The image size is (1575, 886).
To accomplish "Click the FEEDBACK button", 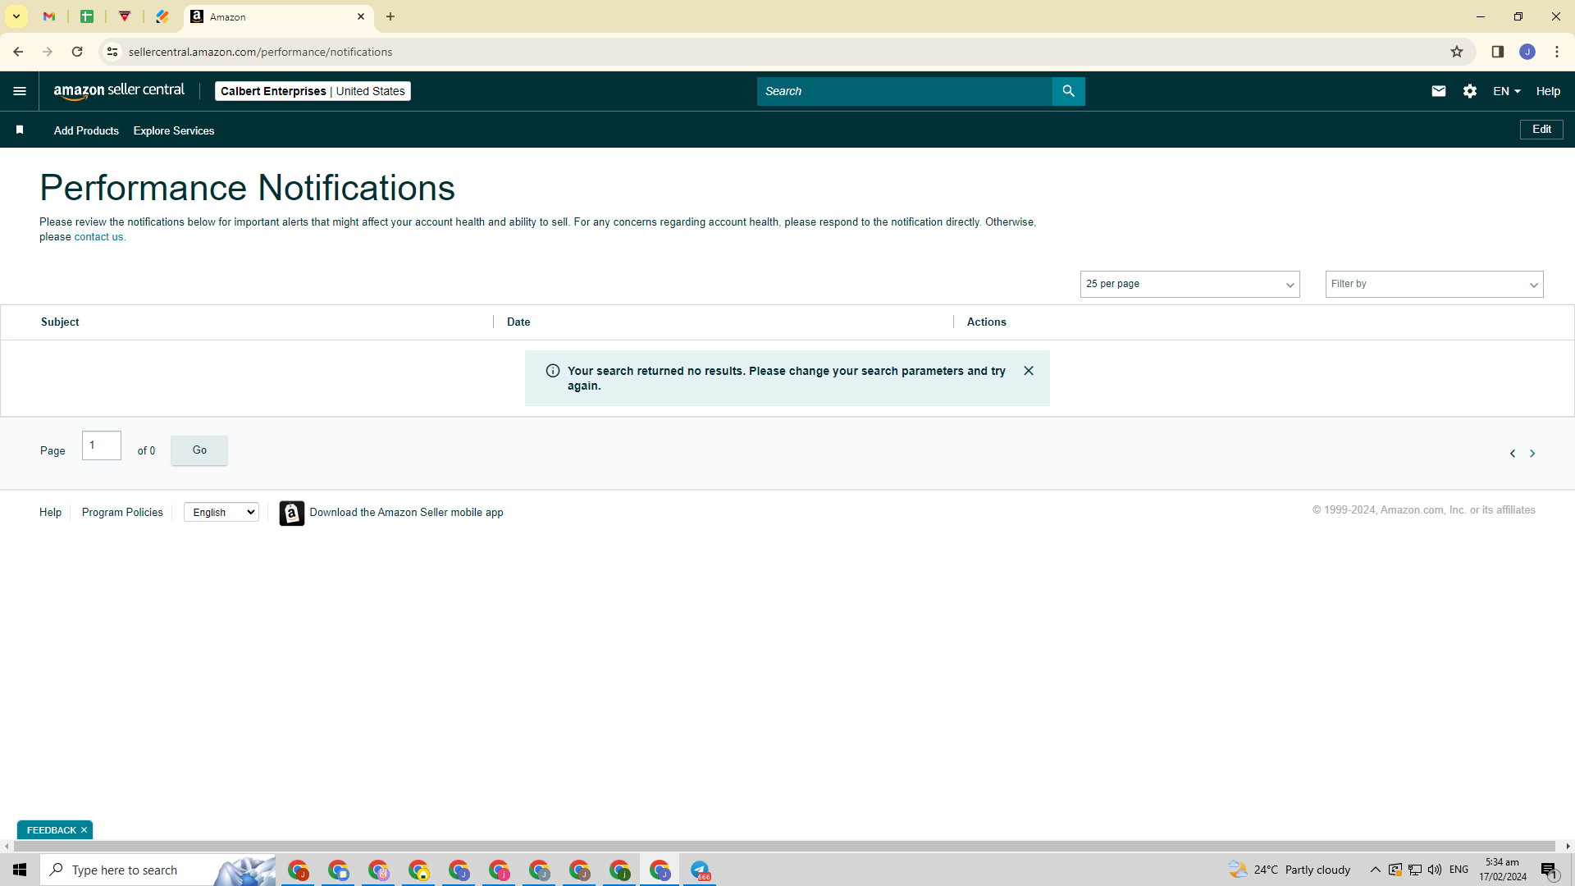I will click(51, 830).
